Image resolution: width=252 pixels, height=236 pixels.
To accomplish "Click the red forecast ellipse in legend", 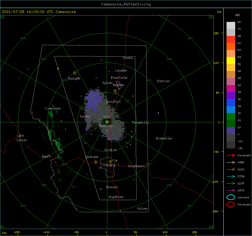I will [231, 204].
